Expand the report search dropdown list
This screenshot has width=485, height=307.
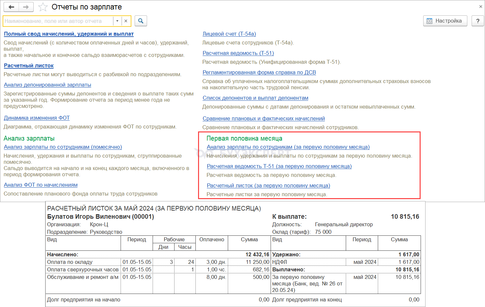117,21
